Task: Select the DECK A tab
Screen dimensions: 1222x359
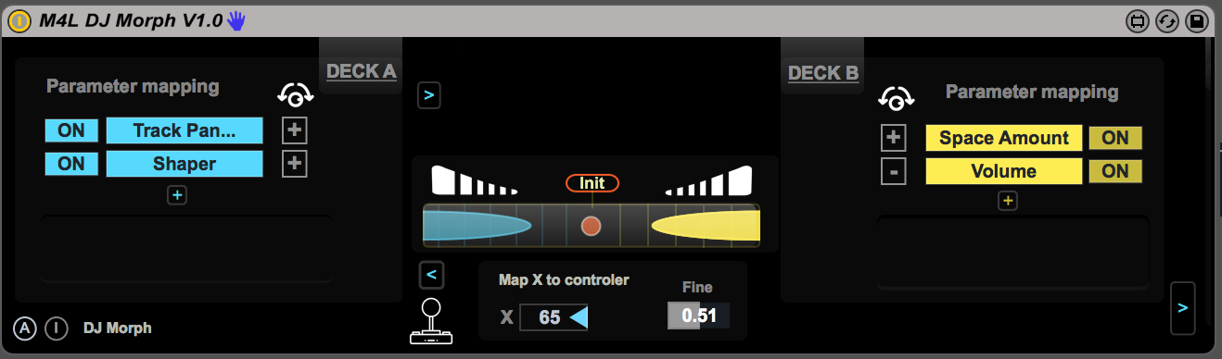Action: pyautogui.click(x=361, y=71)
